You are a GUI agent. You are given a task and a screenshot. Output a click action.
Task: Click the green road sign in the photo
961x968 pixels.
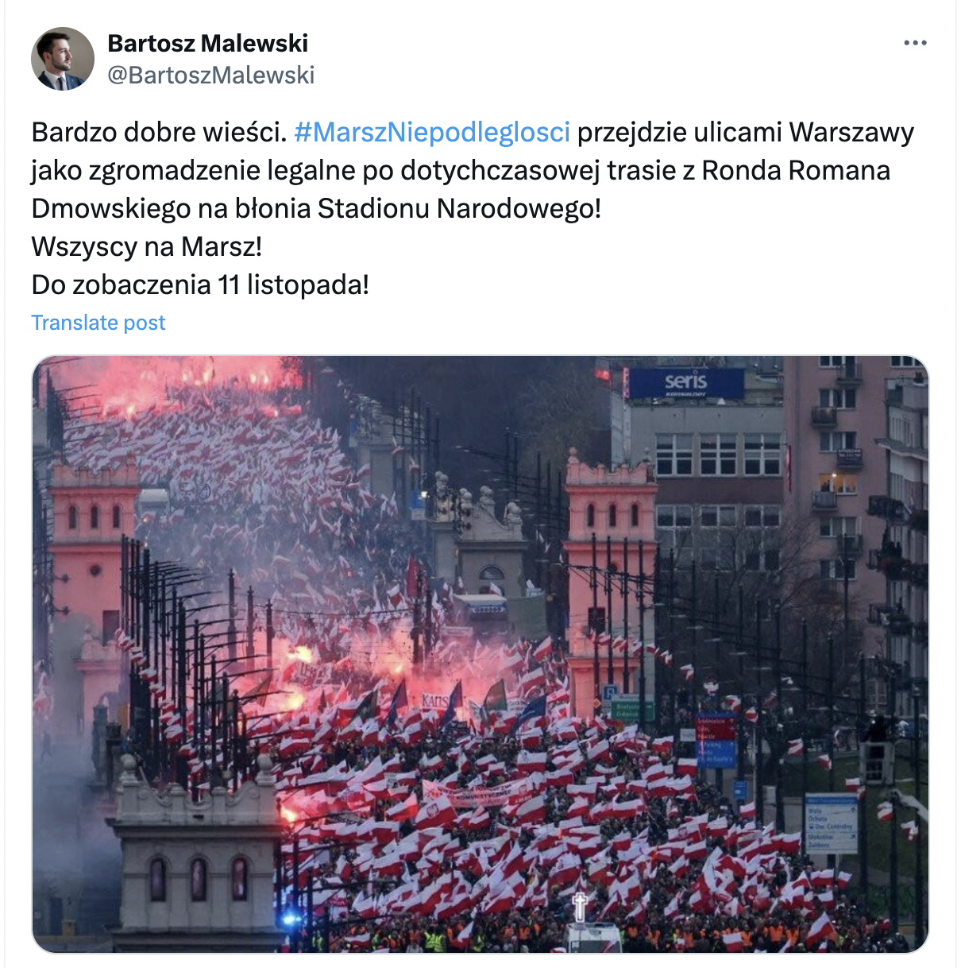point(633,709)
